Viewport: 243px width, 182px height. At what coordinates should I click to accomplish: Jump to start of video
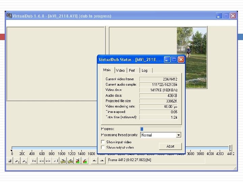pyautogui.click(x=34, y=161)
